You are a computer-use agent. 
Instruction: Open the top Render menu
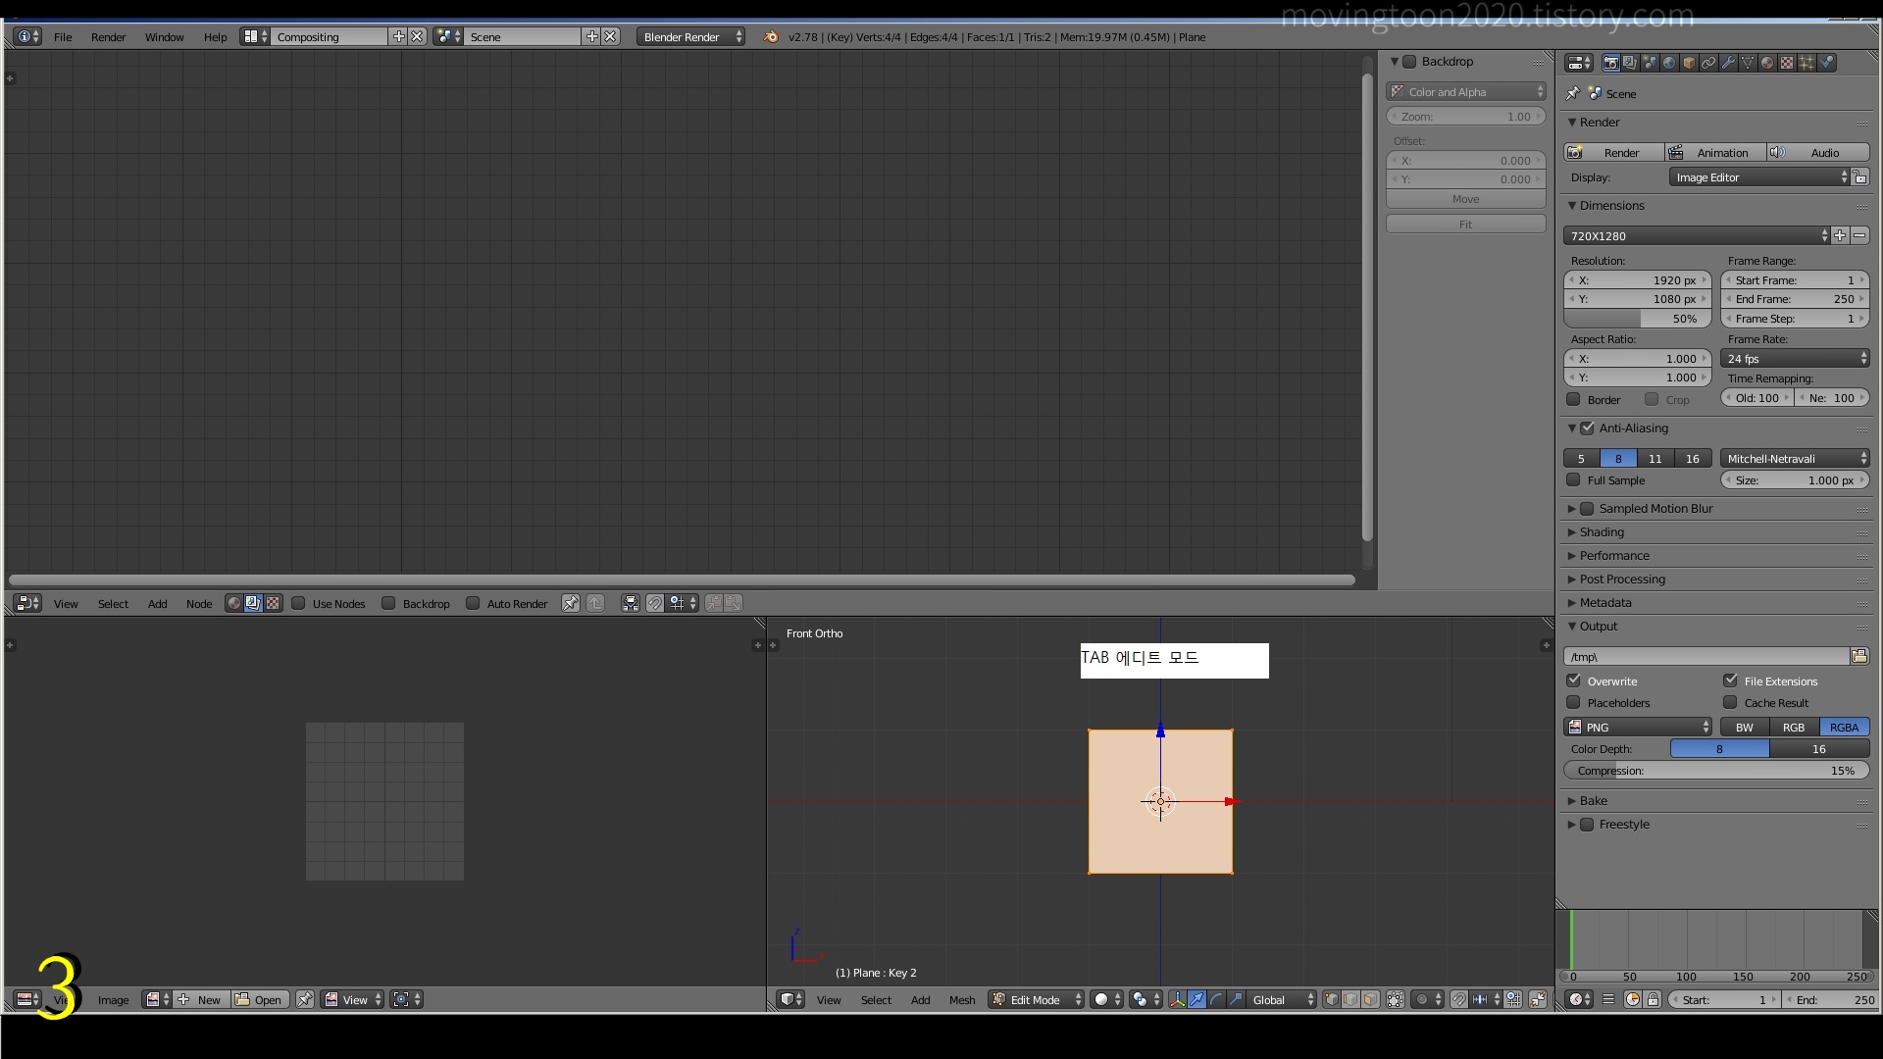(x=108, y=36)
